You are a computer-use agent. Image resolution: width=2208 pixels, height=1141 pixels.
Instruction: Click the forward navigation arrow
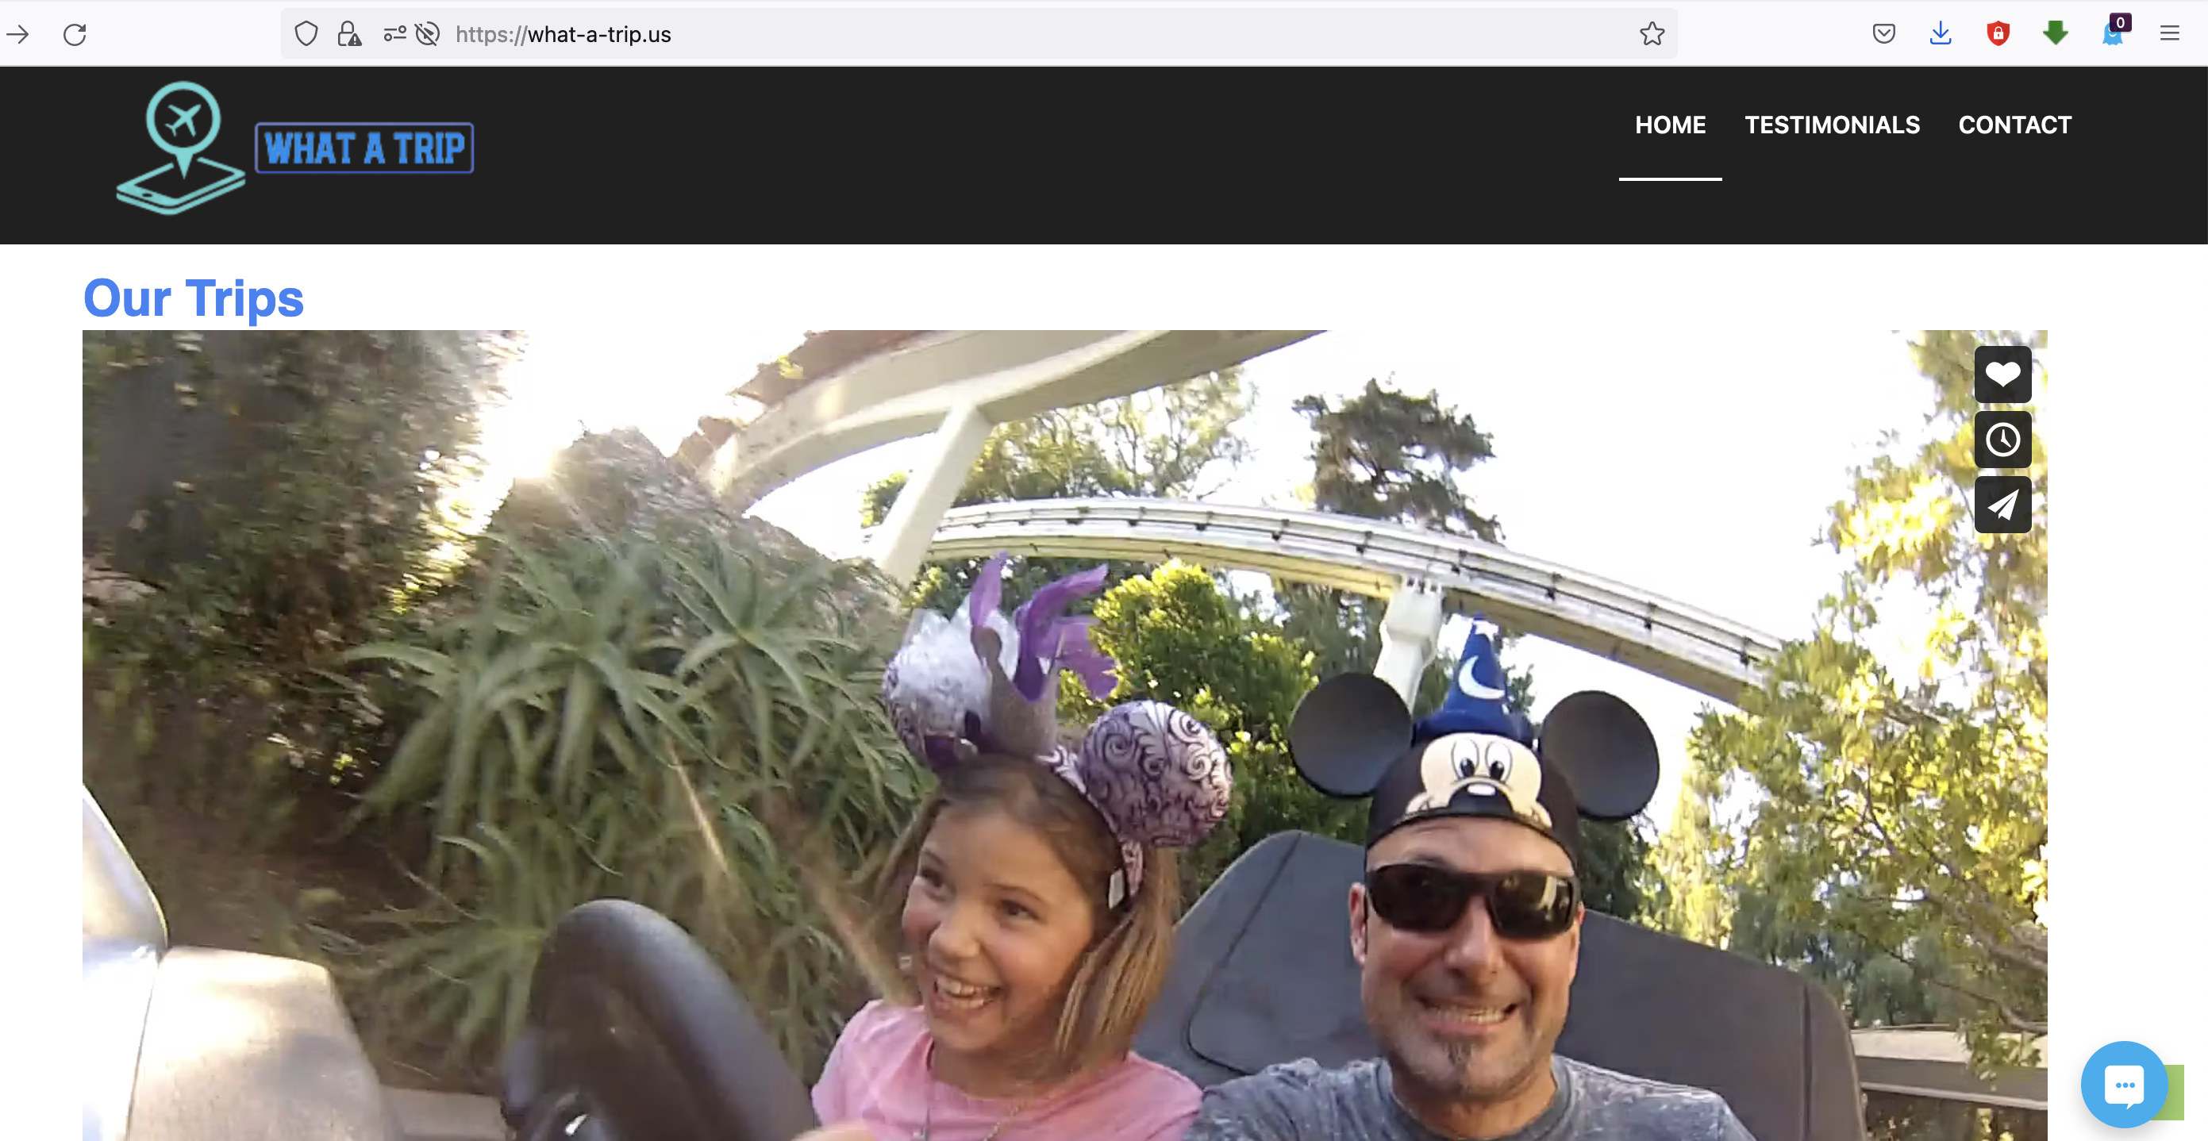18,34
